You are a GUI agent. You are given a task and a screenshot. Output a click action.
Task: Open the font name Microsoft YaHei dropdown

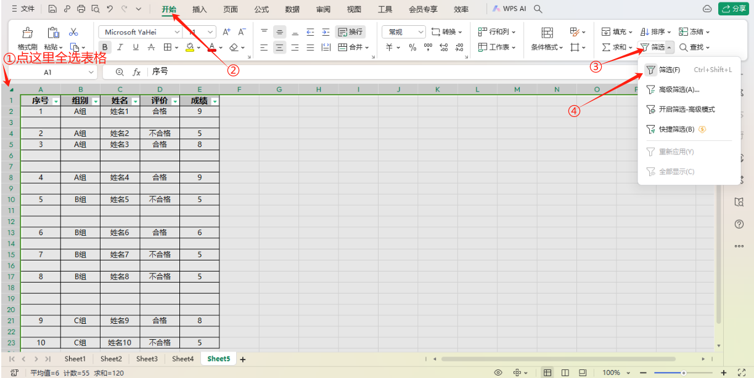tap(177, 32)
